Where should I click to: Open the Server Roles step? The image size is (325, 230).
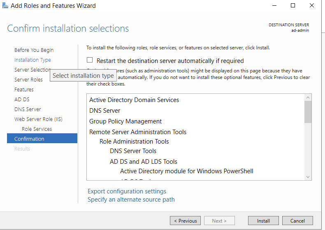28,79
